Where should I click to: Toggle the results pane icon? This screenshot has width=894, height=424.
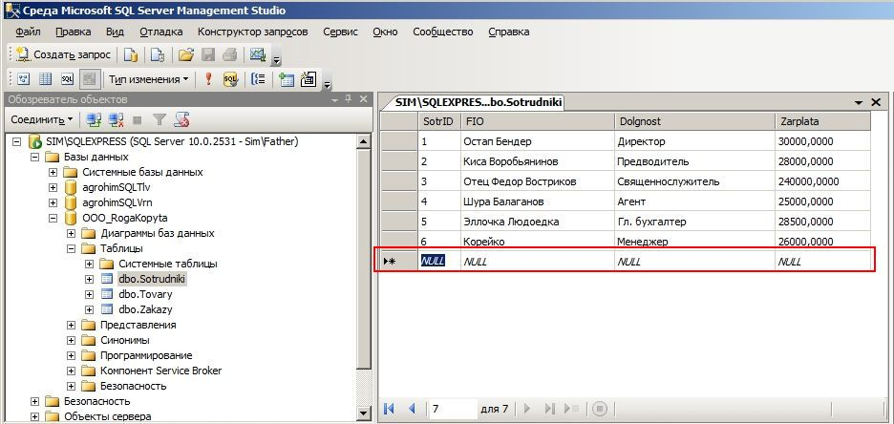pyautogui.click(x=90, y=79)
